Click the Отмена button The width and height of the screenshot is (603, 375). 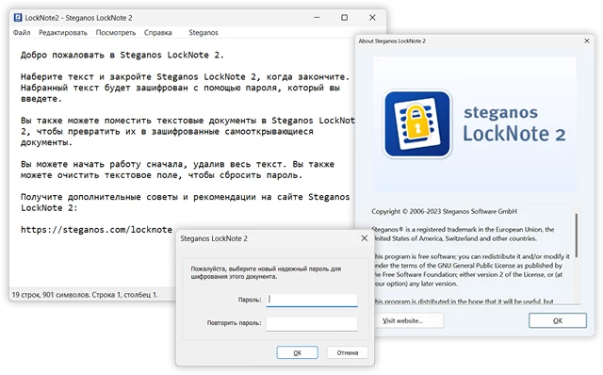348,352
